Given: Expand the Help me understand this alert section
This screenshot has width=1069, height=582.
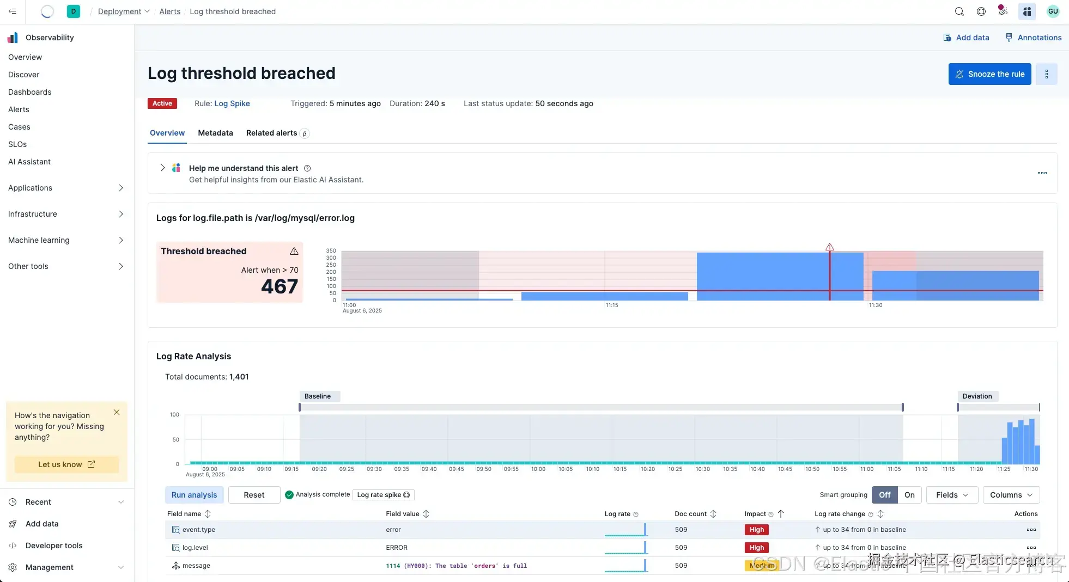Looking at the screenshot, I should pos(162,168).
